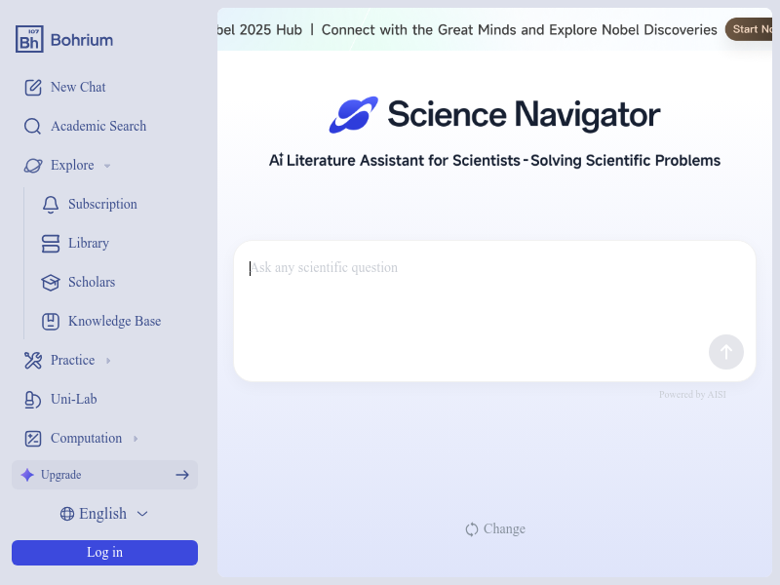Viewport: 780px width, 585px height.
Task: Click the Upgrade button
Action: pos(104,475)
